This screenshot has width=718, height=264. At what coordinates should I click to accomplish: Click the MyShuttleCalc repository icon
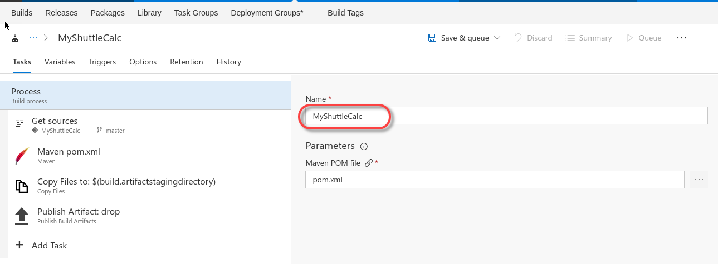point(36,131)
